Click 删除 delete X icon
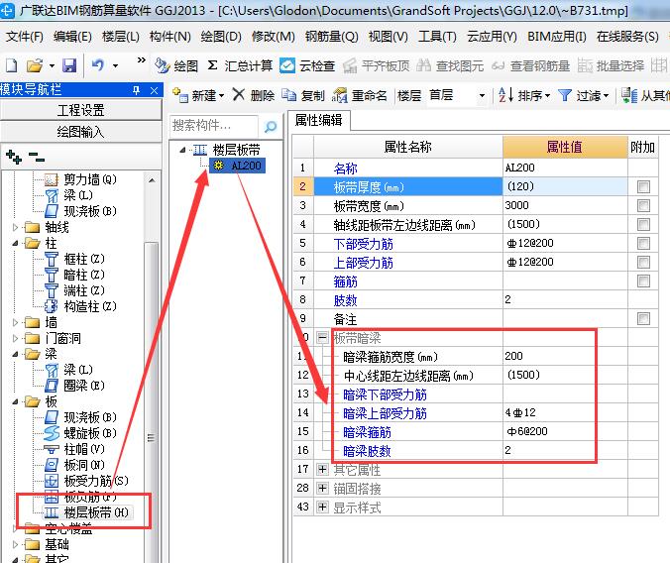This screenshot has height=563, width=670. (239, 94)
